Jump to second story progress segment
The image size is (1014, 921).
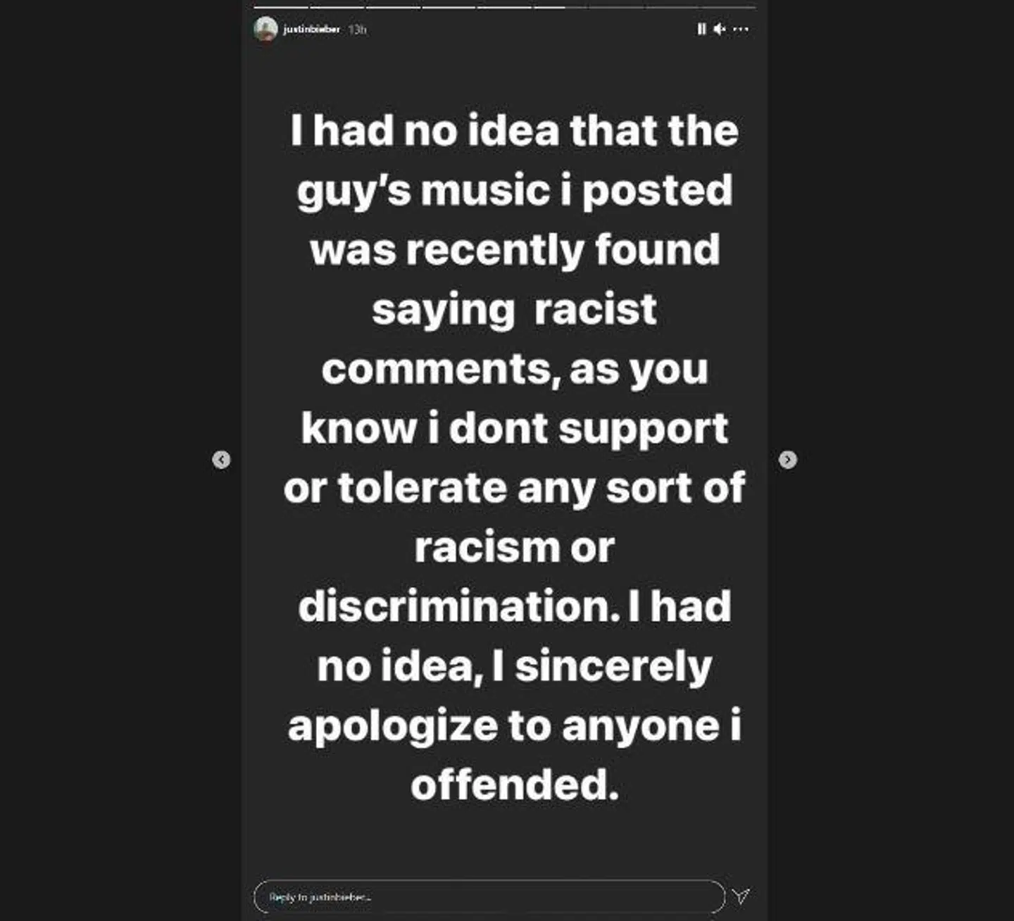tap(337, 7)
